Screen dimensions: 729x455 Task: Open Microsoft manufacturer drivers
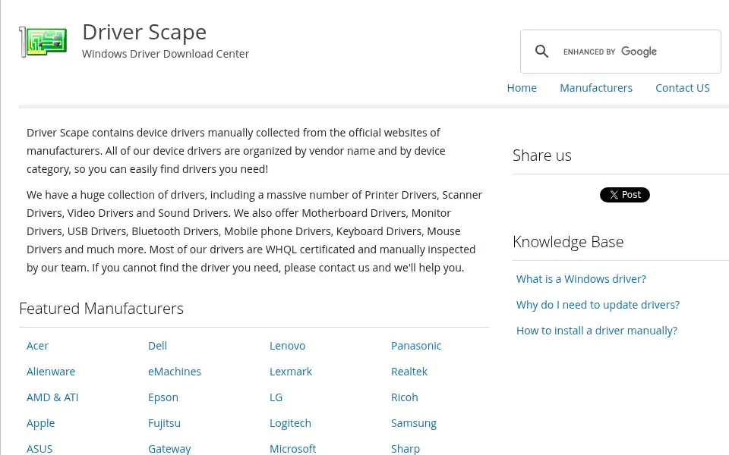pyautogui.click(x=292, y=449)
